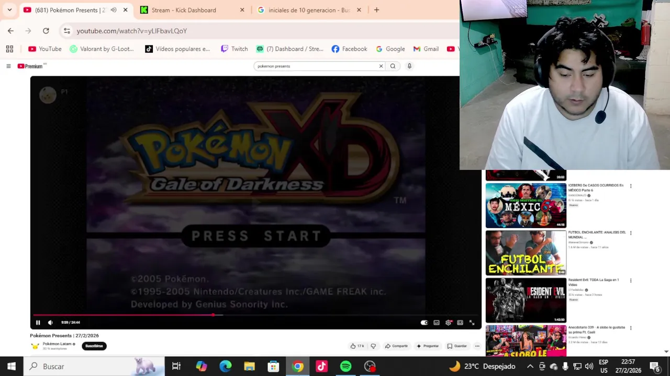Open the Valorant by G-Loot bookmark
The height and width of the screenshot is (376, 670).
(102, 49)
